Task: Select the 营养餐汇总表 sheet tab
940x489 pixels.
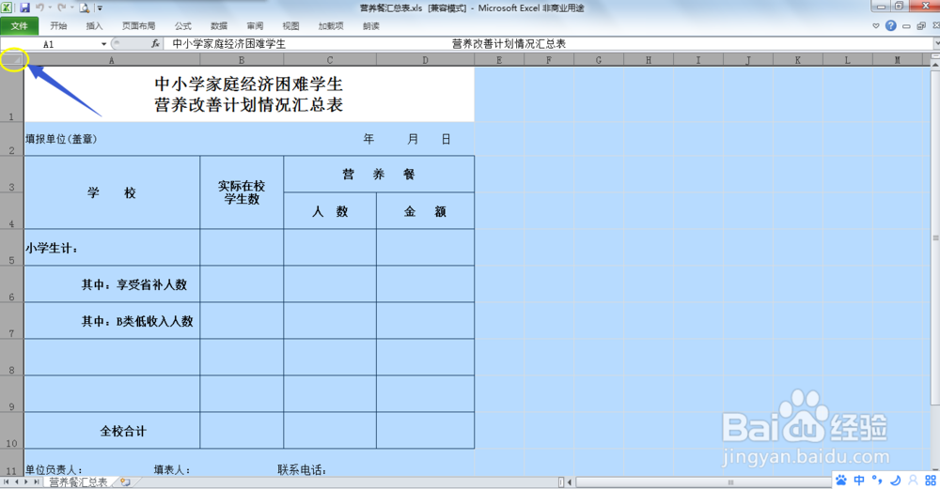Action: (78, 481)
